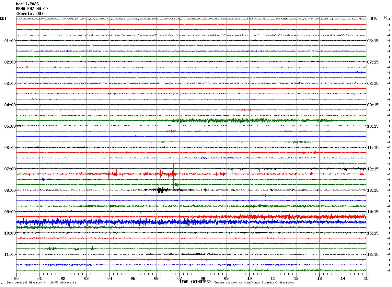The height and width of the screenshot is (287, 392).
Task: Select the 03:00 CDT row label
Action: [10, 84]
